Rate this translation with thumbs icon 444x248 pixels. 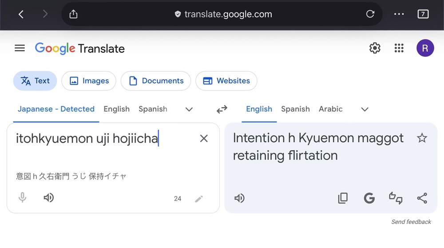396,198
